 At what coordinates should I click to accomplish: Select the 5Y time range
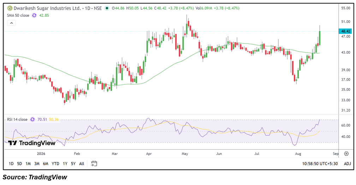point(73,164)
